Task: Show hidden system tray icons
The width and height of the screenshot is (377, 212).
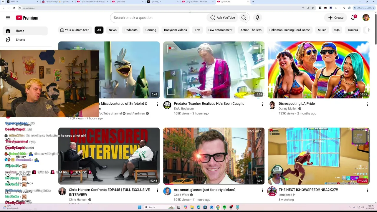Action: coord(350,207)
